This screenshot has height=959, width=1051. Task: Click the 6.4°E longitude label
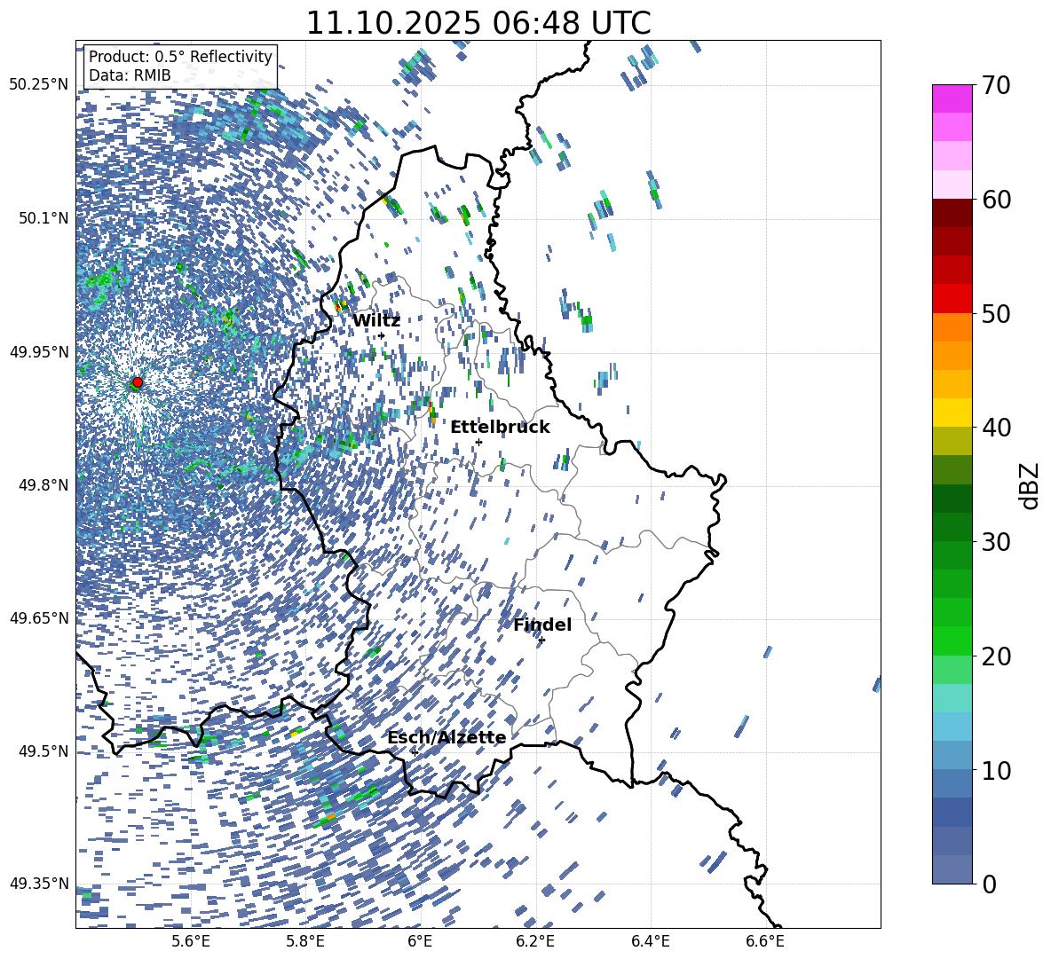pos(651,941)
